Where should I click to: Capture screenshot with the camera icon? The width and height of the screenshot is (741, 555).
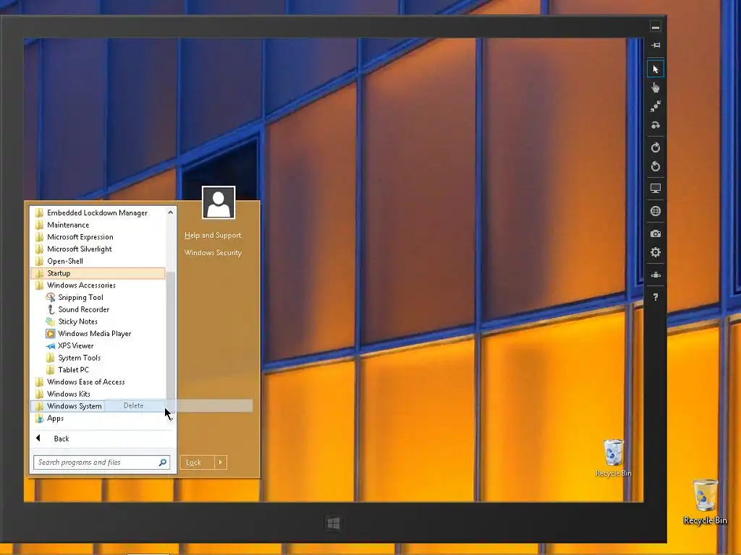pos(656,233)
